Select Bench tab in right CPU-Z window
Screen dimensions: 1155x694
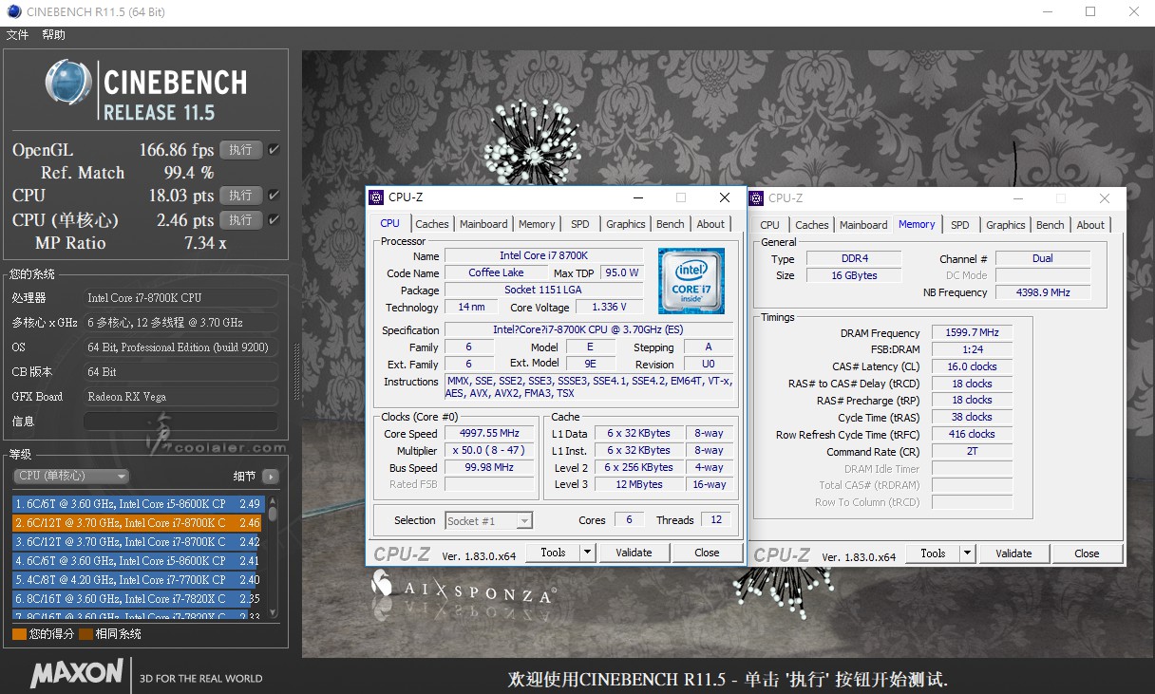(1051, 225)
